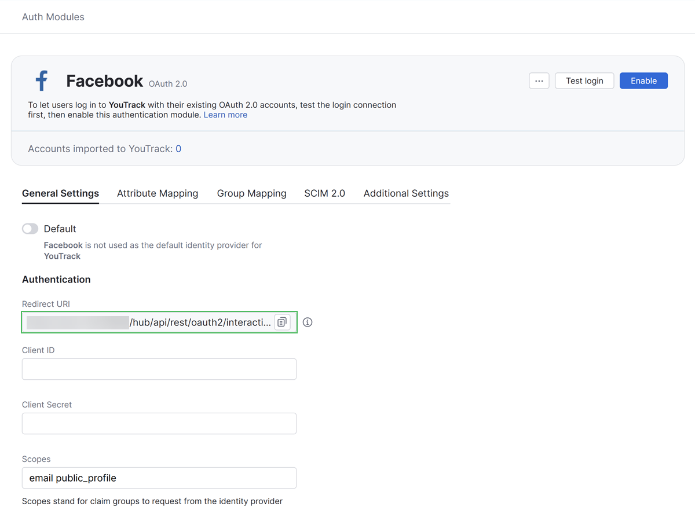Switch to the Attribute Mapping tab

(158, 193)
